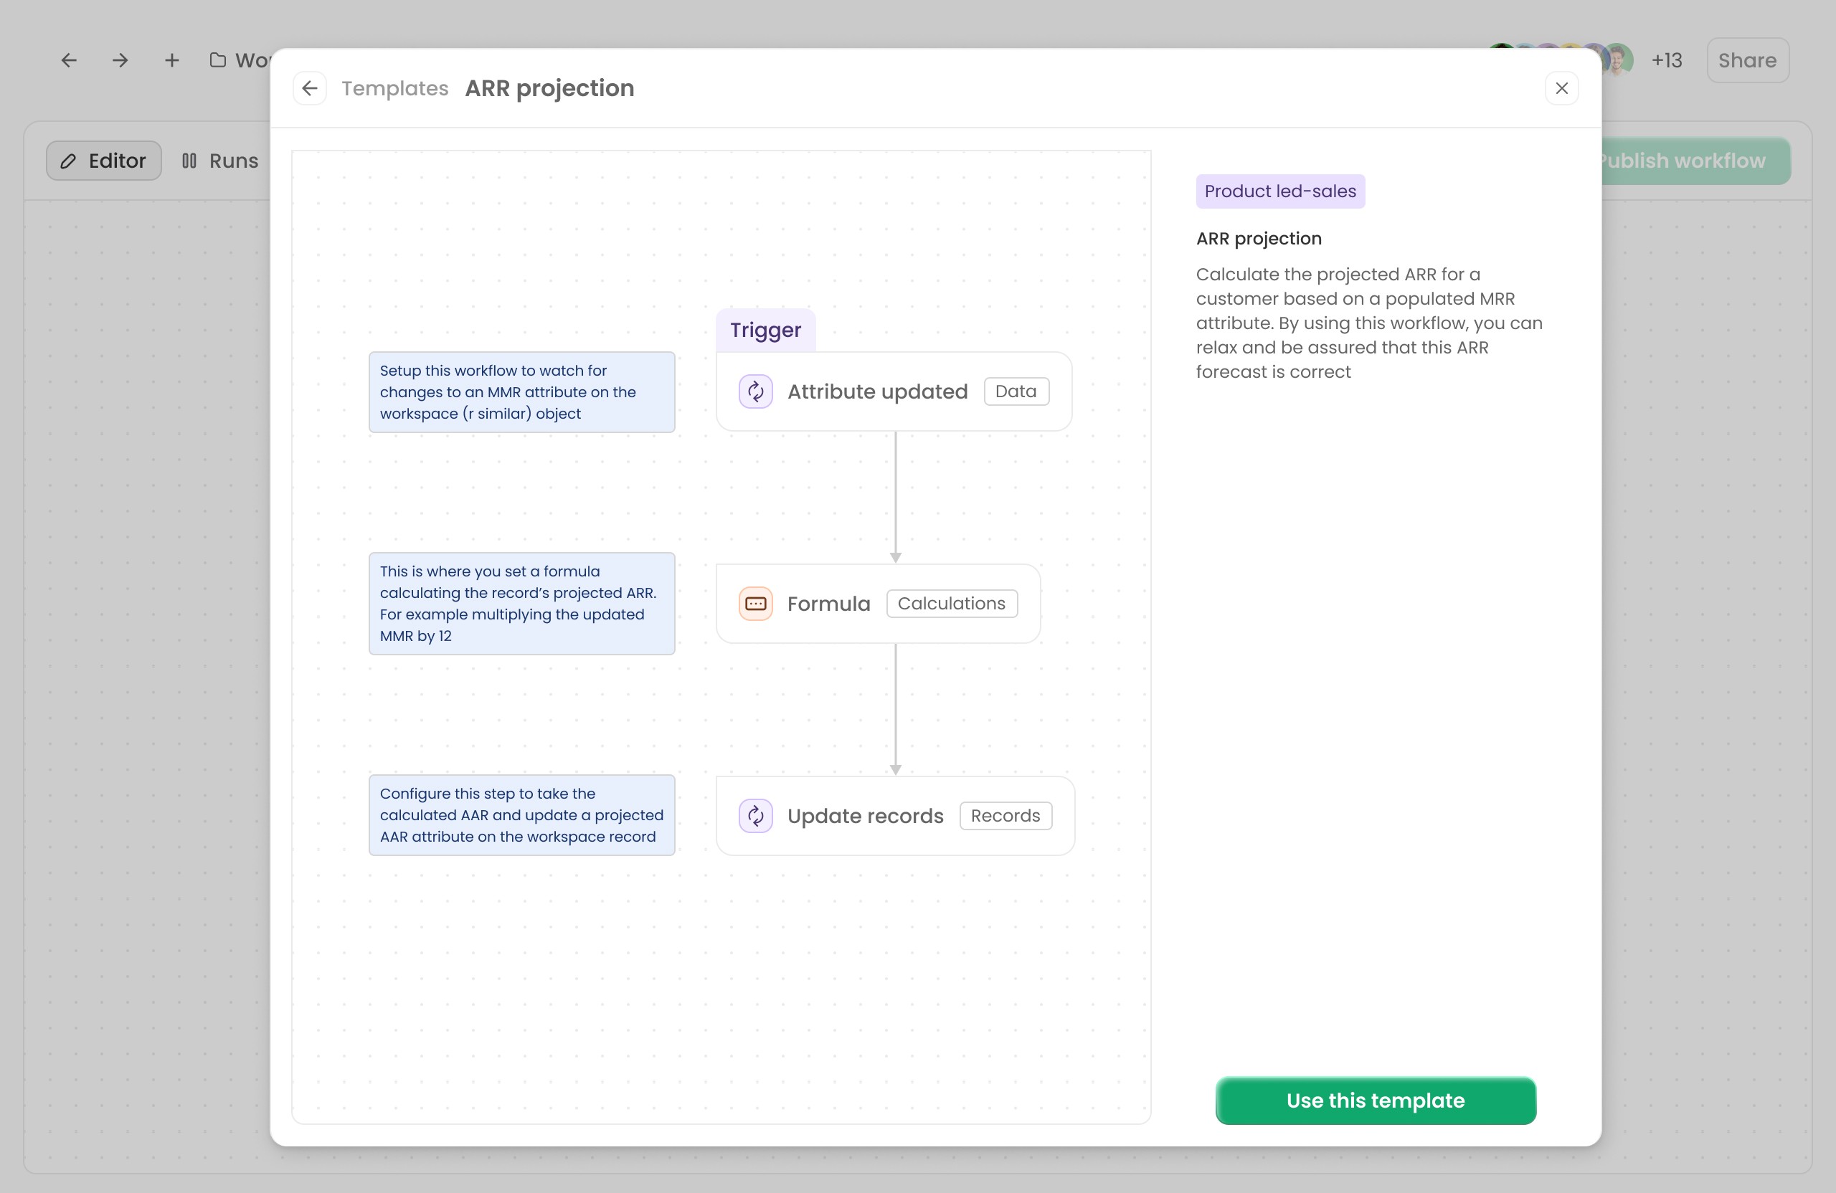Click the Update records sync icon
Image resolution: width=1836 pixels, height=1193 pixels.
pyautogui.click(x=756, y=815)
